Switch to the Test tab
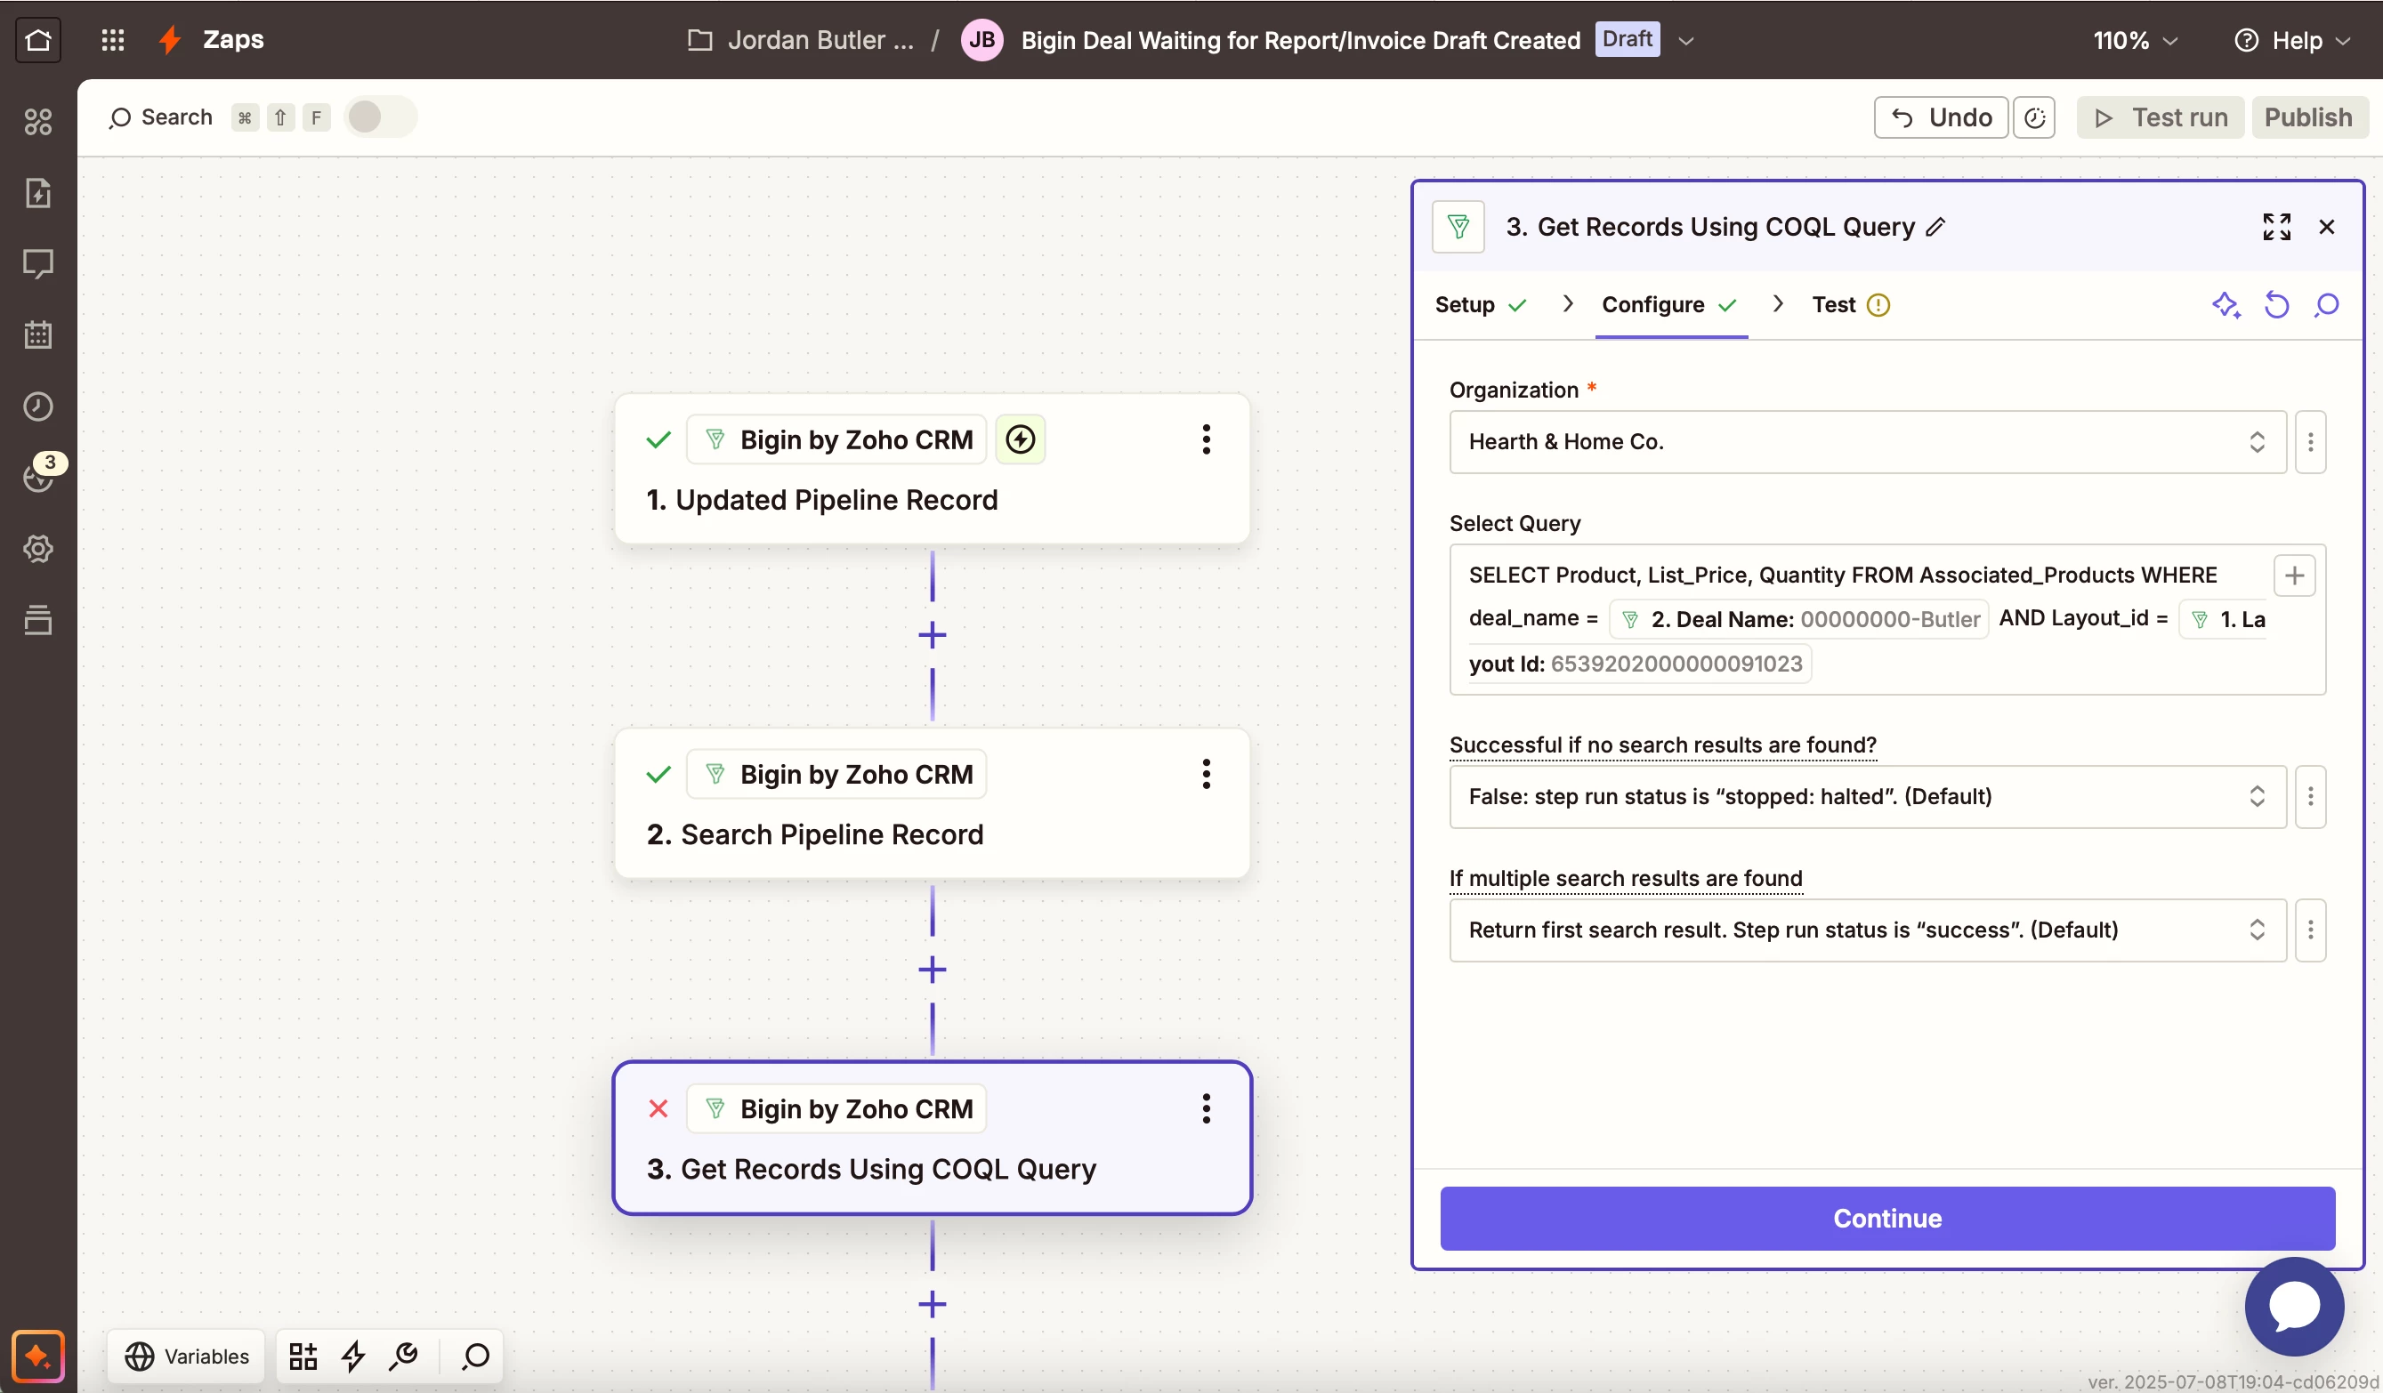Viewport: 2383px width, 1393px height. [x=1850, y=304]
